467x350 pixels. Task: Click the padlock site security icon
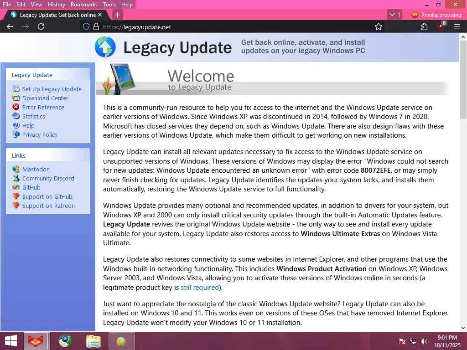(96, 27)
